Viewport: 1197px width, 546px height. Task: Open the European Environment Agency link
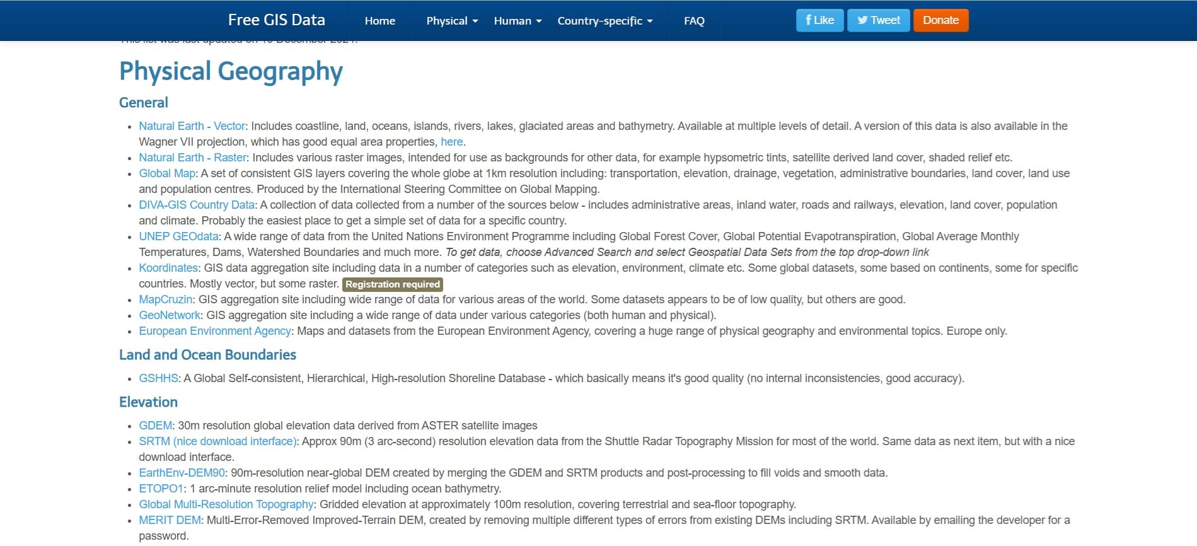pos(215,331)
